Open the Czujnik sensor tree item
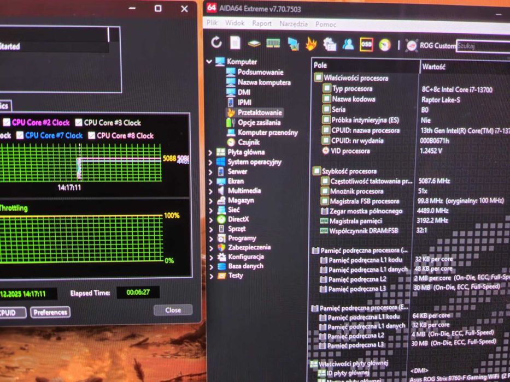Screen dimensions: 510x382 249,142
